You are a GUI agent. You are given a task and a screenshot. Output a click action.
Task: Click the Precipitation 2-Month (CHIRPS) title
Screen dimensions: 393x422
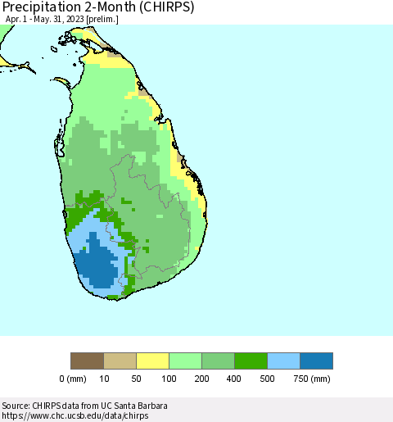[98, 7]
